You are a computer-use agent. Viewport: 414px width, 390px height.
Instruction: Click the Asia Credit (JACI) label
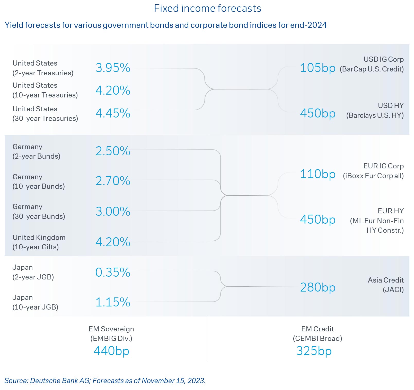pos(385,285)
